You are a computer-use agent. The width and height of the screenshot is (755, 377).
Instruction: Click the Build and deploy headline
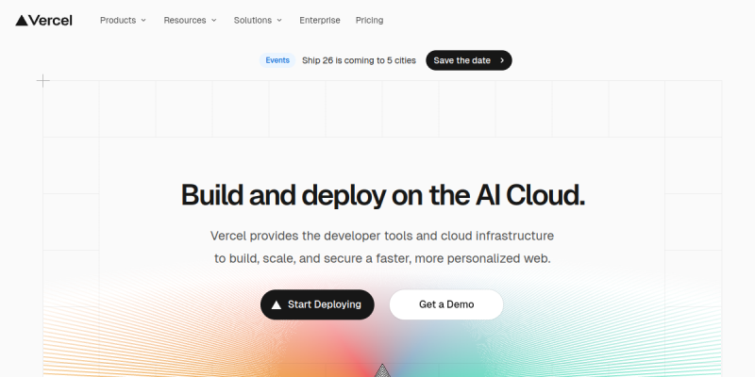[383, 194]
